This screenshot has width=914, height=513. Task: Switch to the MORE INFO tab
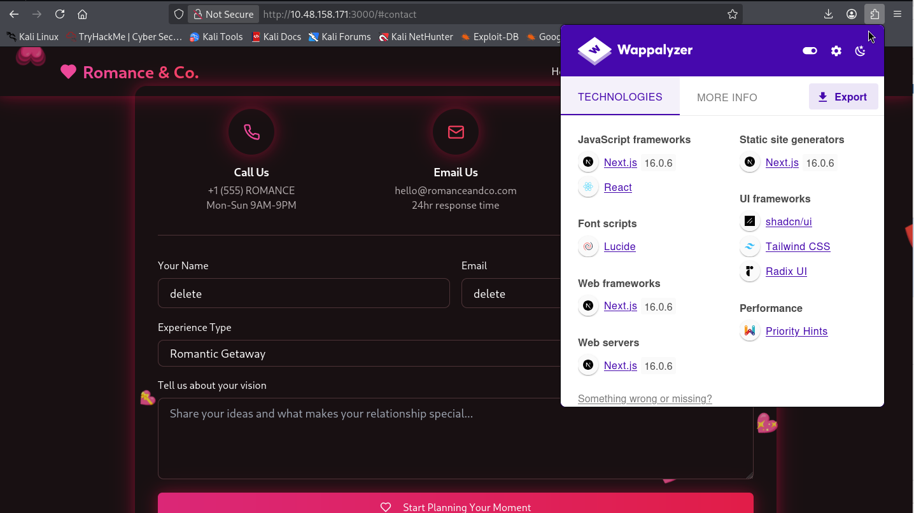727,97
